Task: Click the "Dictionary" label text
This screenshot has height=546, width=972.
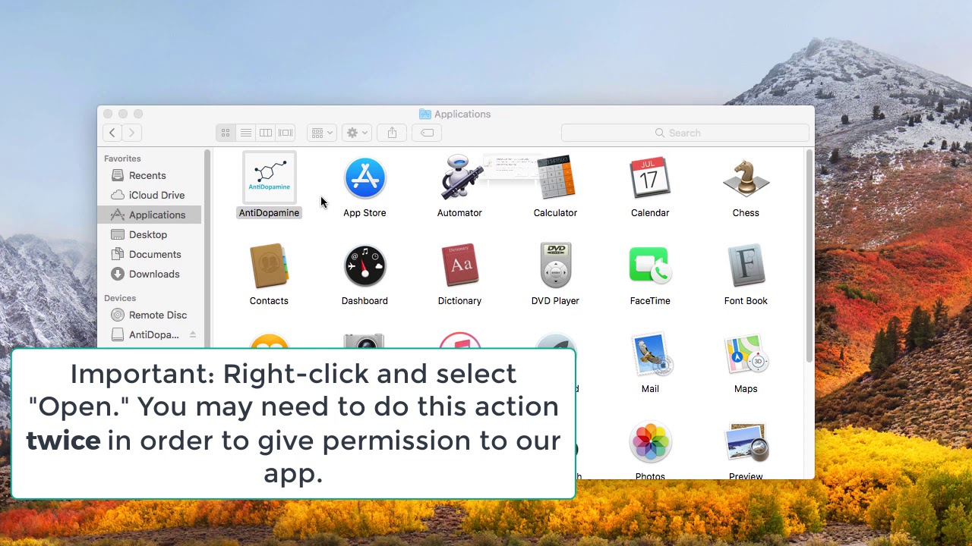Action: [x=459, y=300]
